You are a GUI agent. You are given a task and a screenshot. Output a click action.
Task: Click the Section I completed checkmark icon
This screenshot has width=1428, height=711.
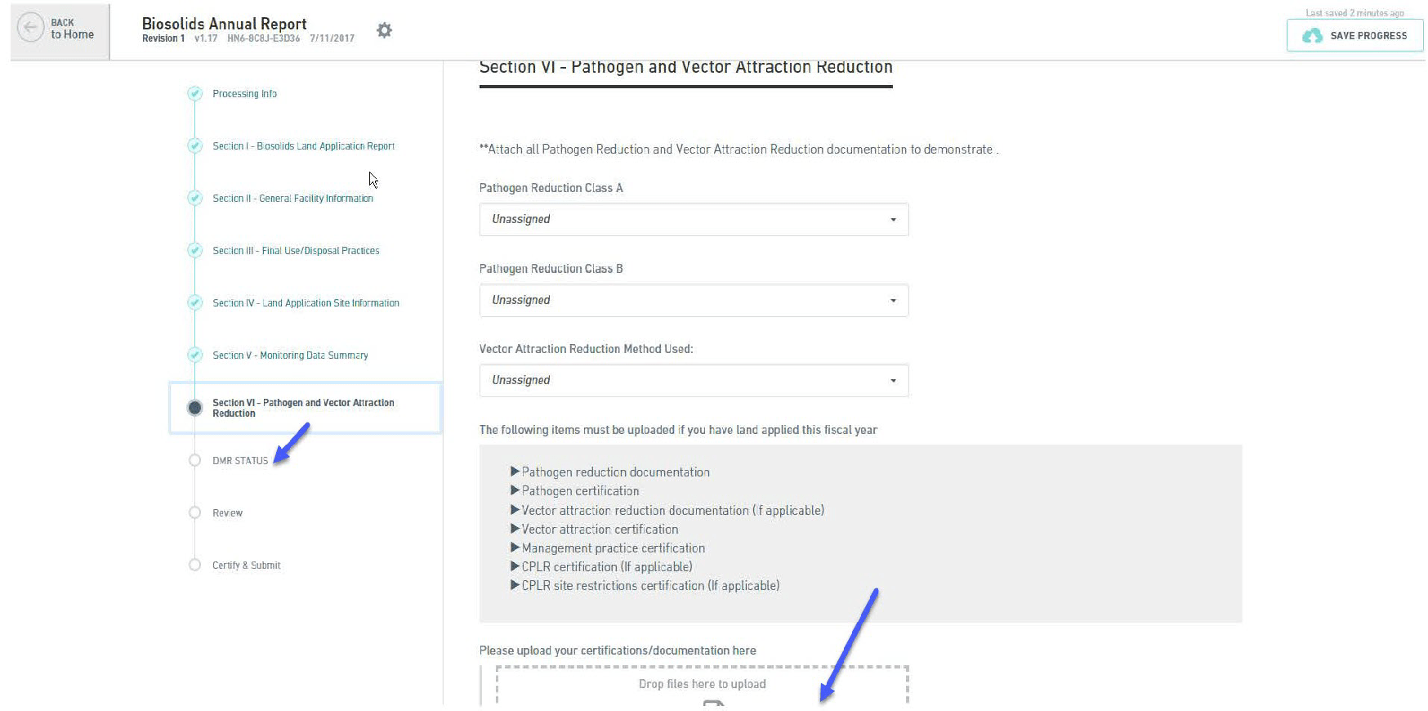point(194,146)
